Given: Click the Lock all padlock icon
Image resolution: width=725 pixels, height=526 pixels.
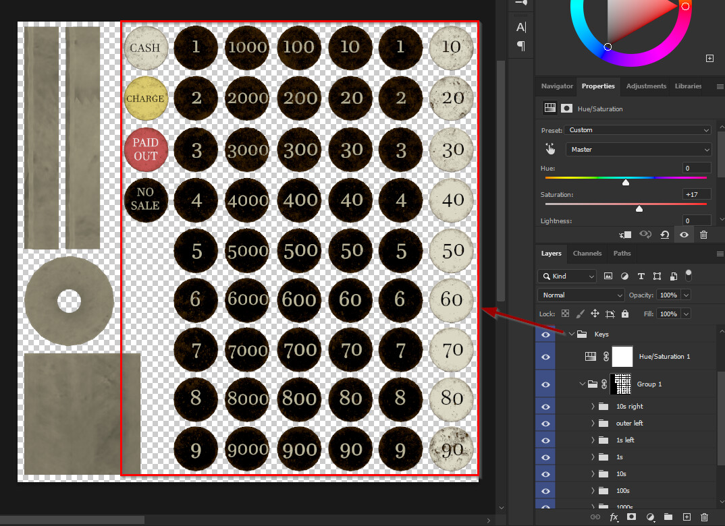Looking at the screenshot, I should [x=625, y=313].
